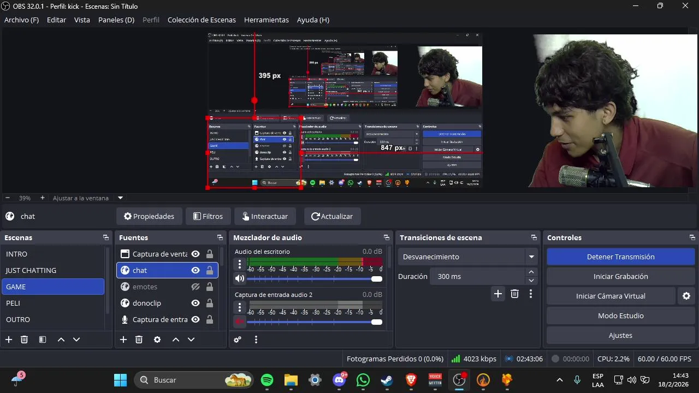
Task: Open source properties gear in Fuentes toolbar
Action: point(157,340)
